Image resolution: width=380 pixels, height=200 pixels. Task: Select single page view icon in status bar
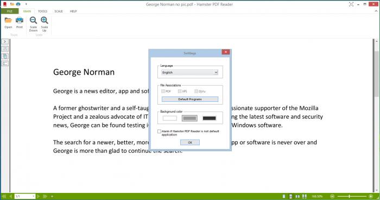click(284, 196)
